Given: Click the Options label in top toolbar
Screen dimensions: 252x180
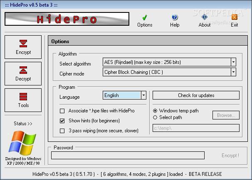Looking at the screenshot, I should (x=145, y=25).
